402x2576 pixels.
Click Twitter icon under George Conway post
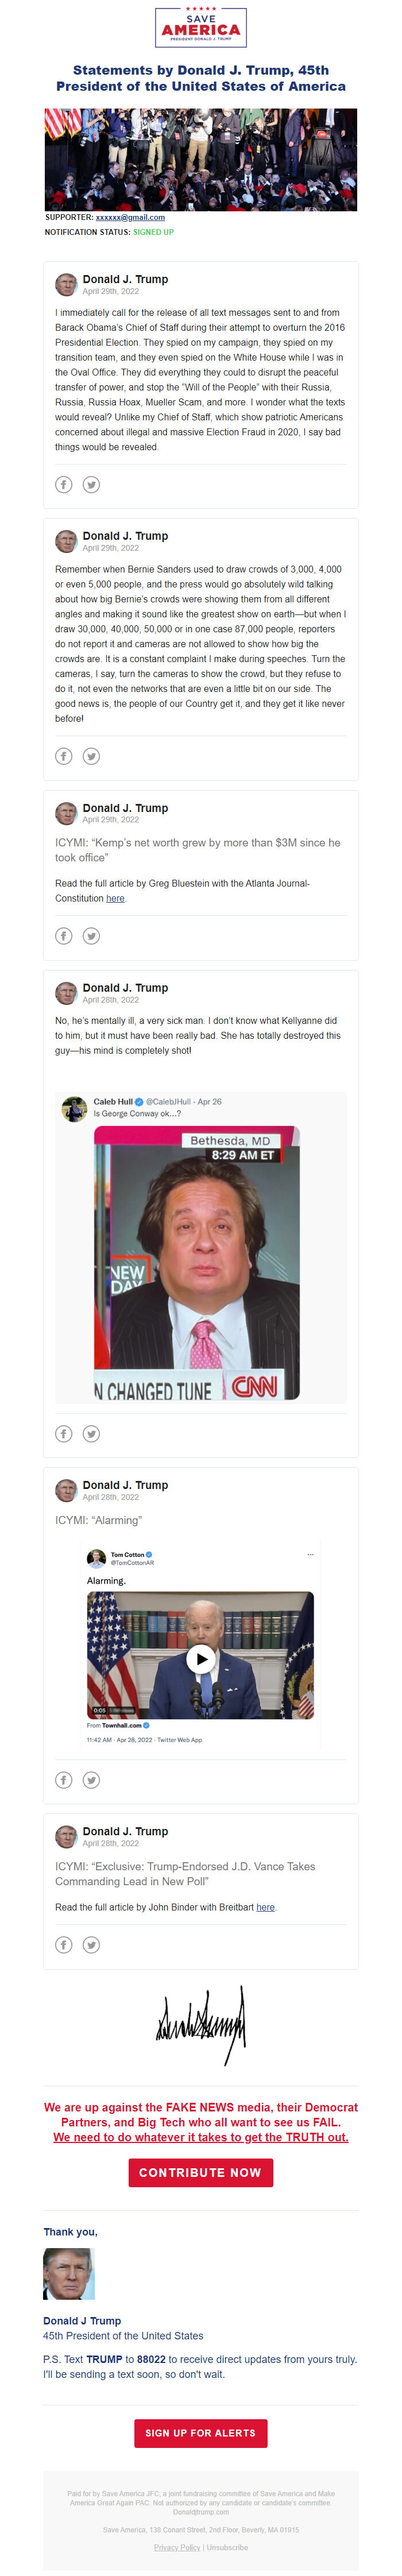[x=91, y=1434]
